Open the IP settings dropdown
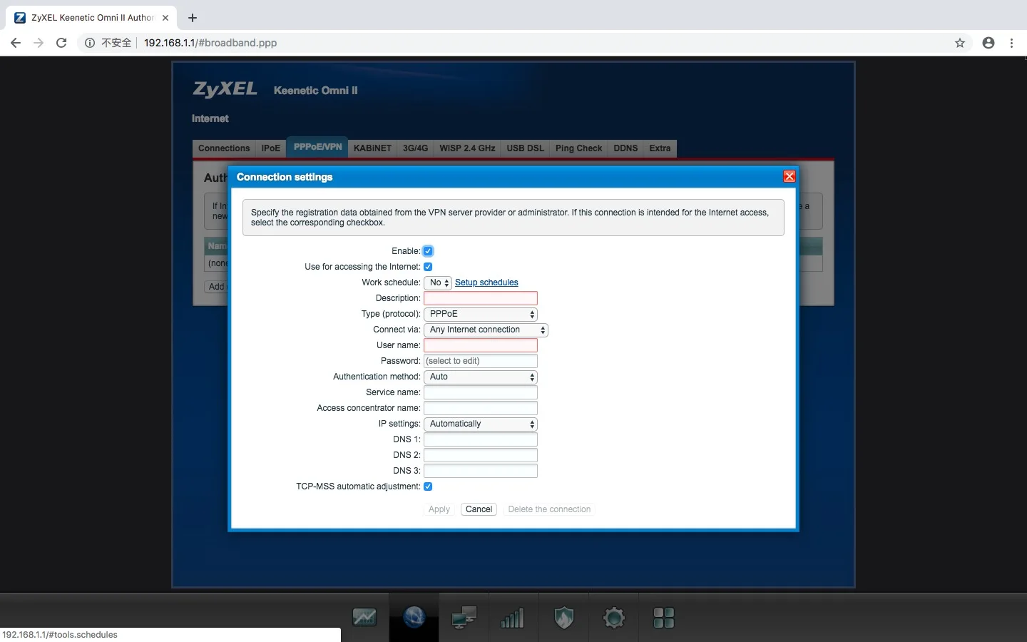This screenshot has height=642, width=1027. click(x=481, y=424)
